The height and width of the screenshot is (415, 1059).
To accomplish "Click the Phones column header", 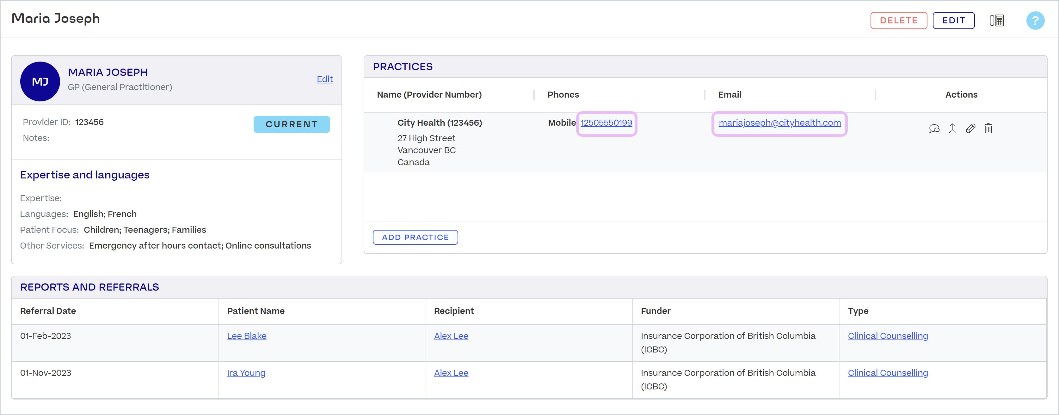I will tap(563, 95).
